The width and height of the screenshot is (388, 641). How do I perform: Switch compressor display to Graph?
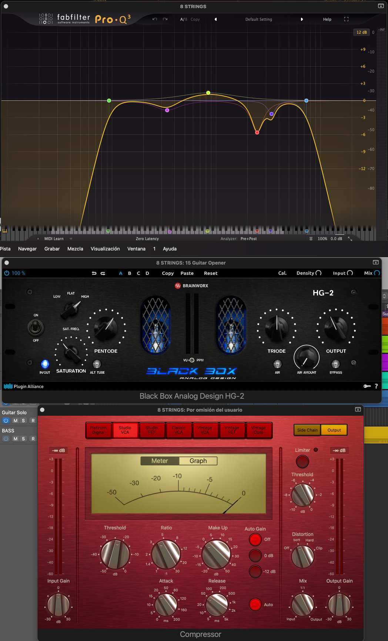tap(198, 461)
